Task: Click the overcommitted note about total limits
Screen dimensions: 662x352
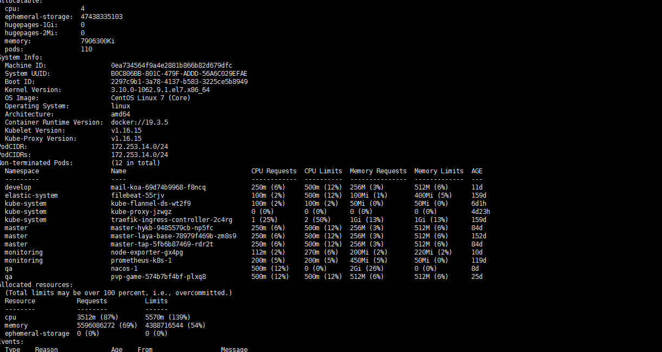Action: click(x=119, y=293)
